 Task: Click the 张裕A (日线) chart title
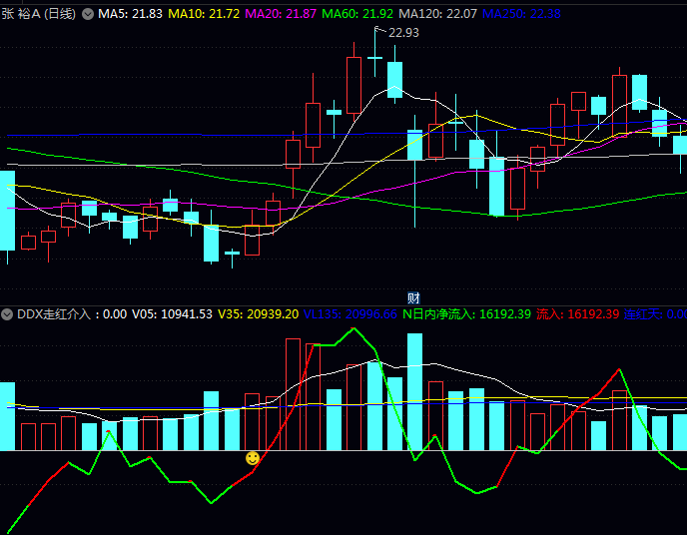(x=38, y=14)
